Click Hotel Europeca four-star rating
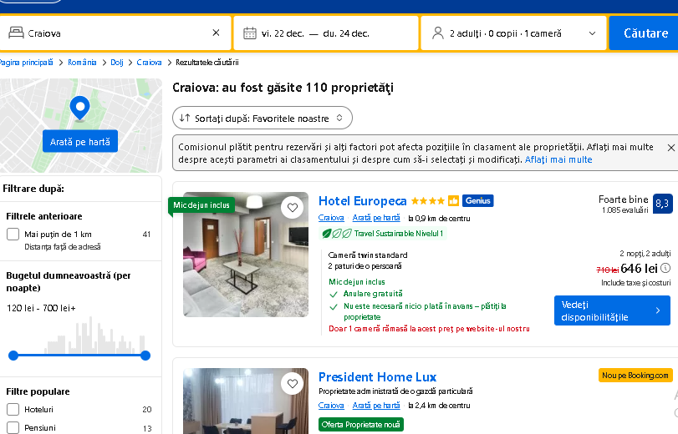Viewport: 678px width, 434px height. (x=428, y=201)
